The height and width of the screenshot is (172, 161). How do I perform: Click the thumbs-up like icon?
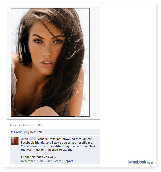coord(13,132)
